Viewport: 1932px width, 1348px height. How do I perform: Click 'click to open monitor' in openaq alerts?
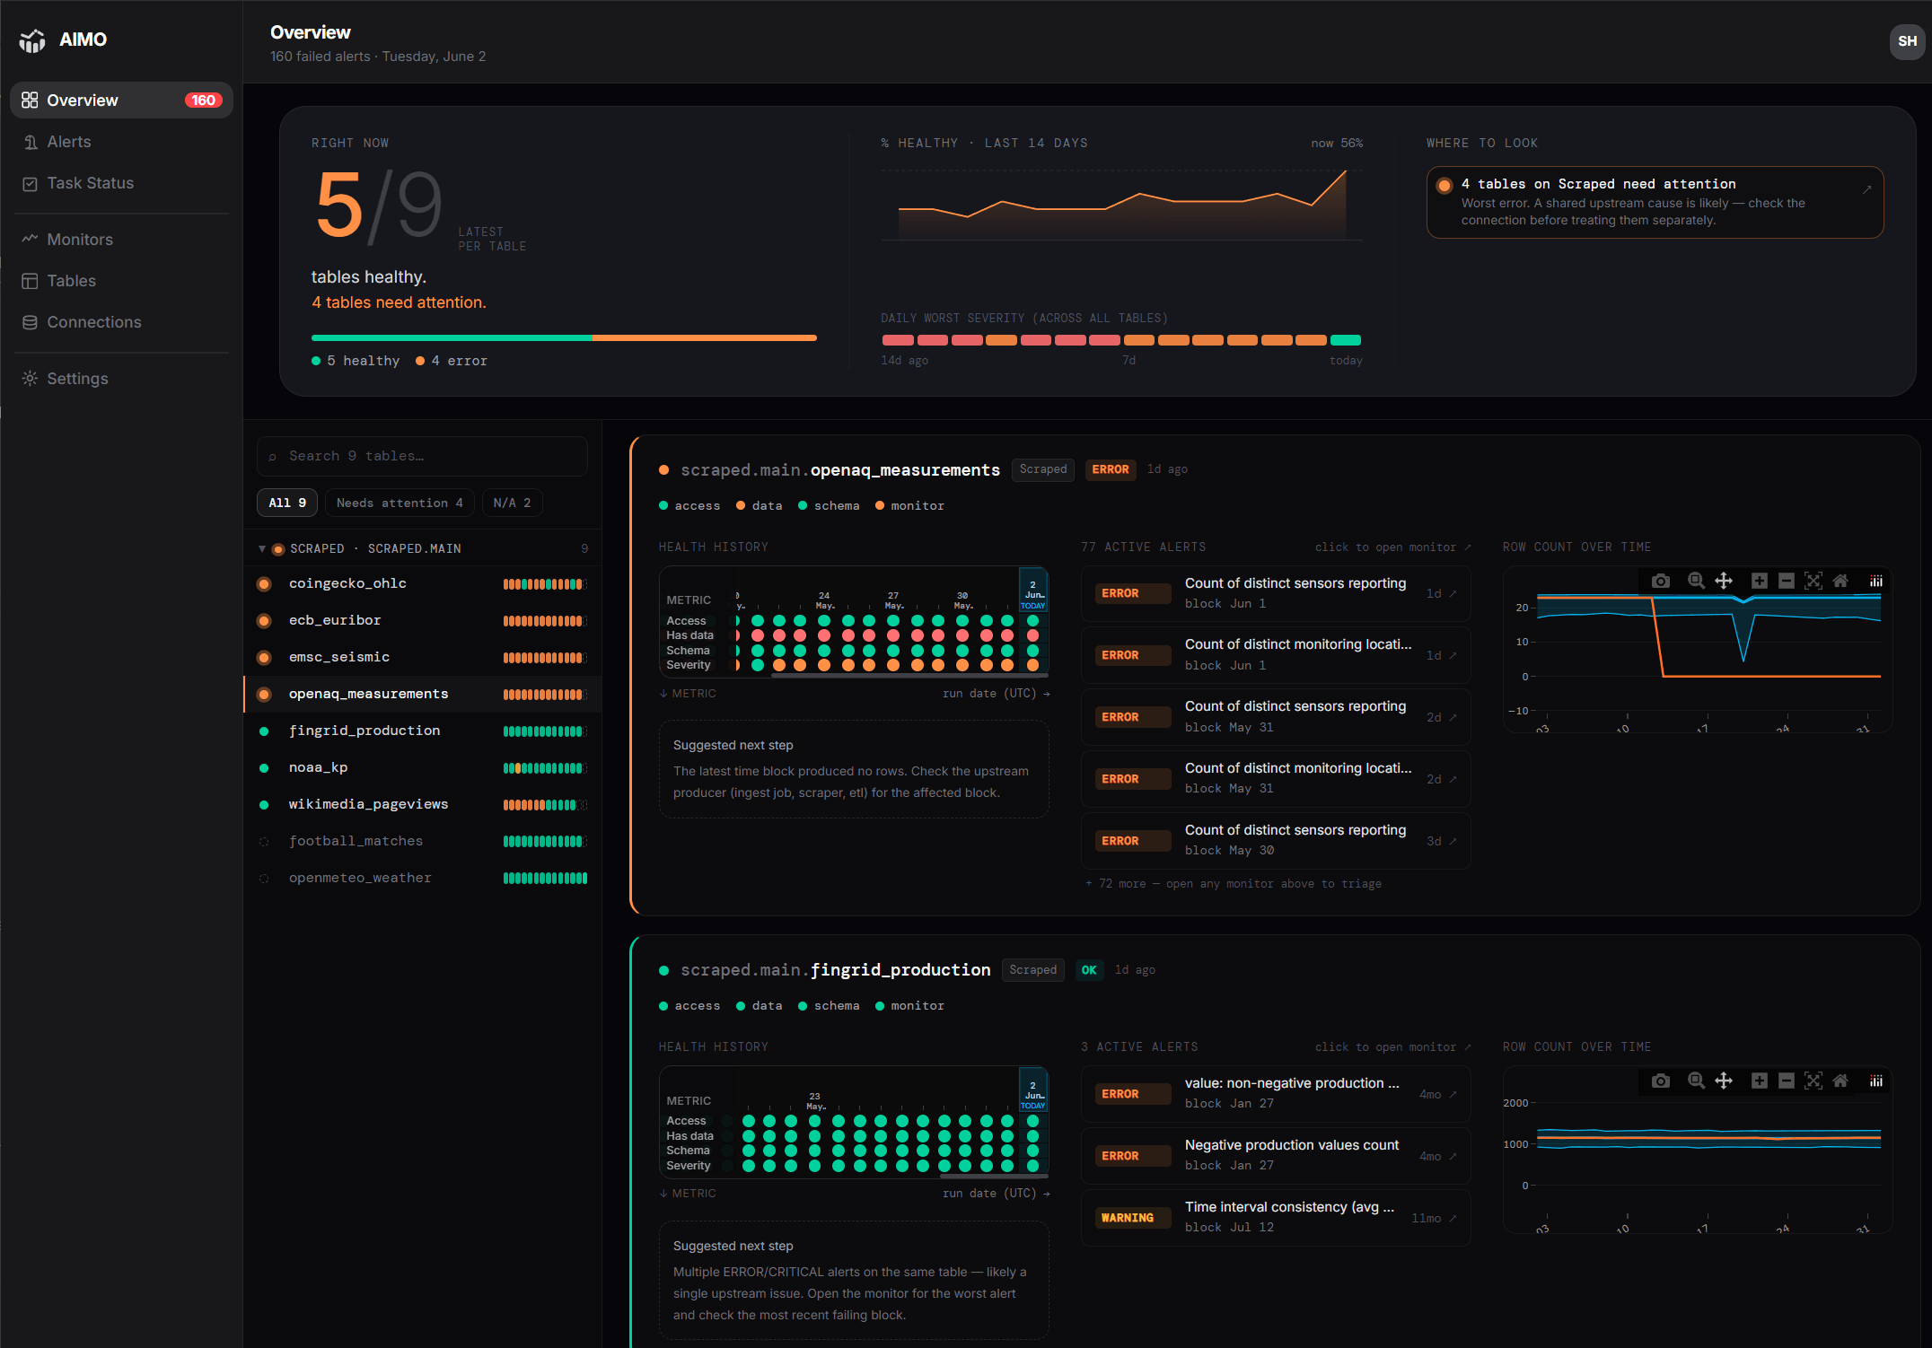point(1392,547)
